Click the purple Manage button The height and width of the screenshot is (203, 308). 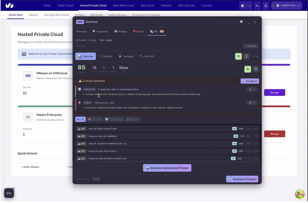click(x=274, y=93)
